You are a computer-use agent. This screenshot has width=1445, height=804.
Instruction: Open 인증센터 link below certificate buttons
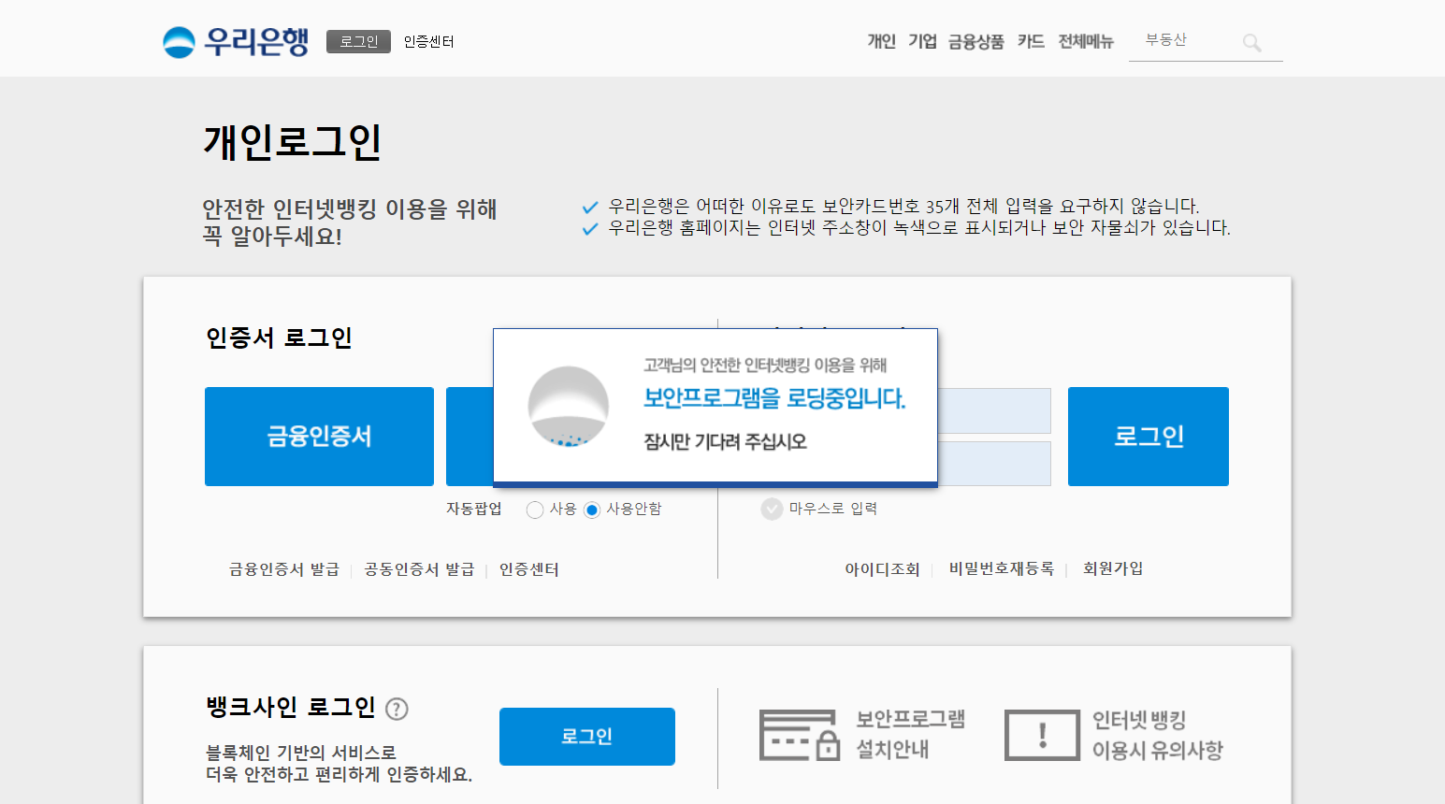point(529,569)
